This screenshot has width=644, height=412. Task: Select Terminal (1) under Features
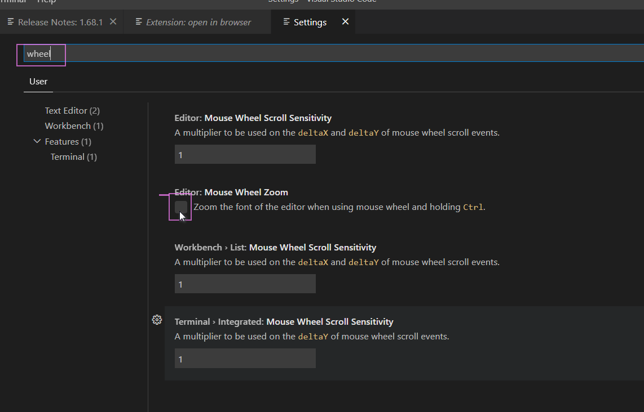tap(73, 157)
